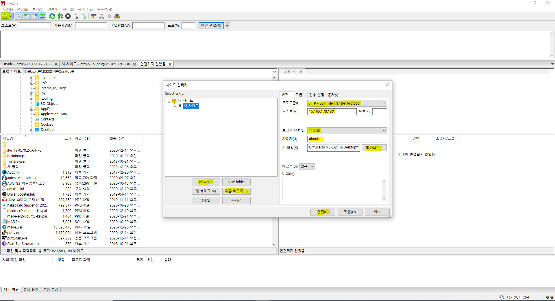Toggle synchronized browsing icon
This screenshot has height=301, width=555.
tap(109, 16)
